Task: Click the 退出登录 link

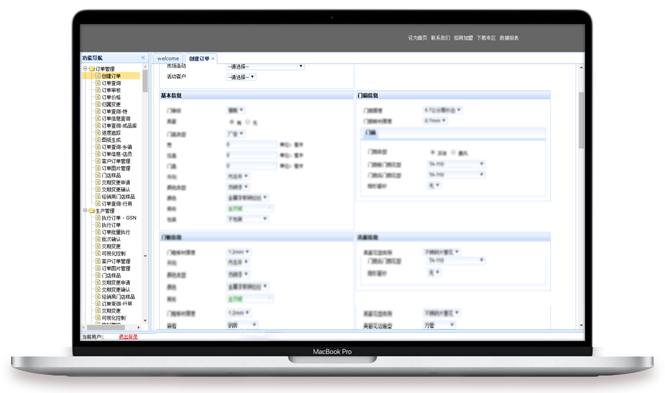Action: [x=128, y=337]
